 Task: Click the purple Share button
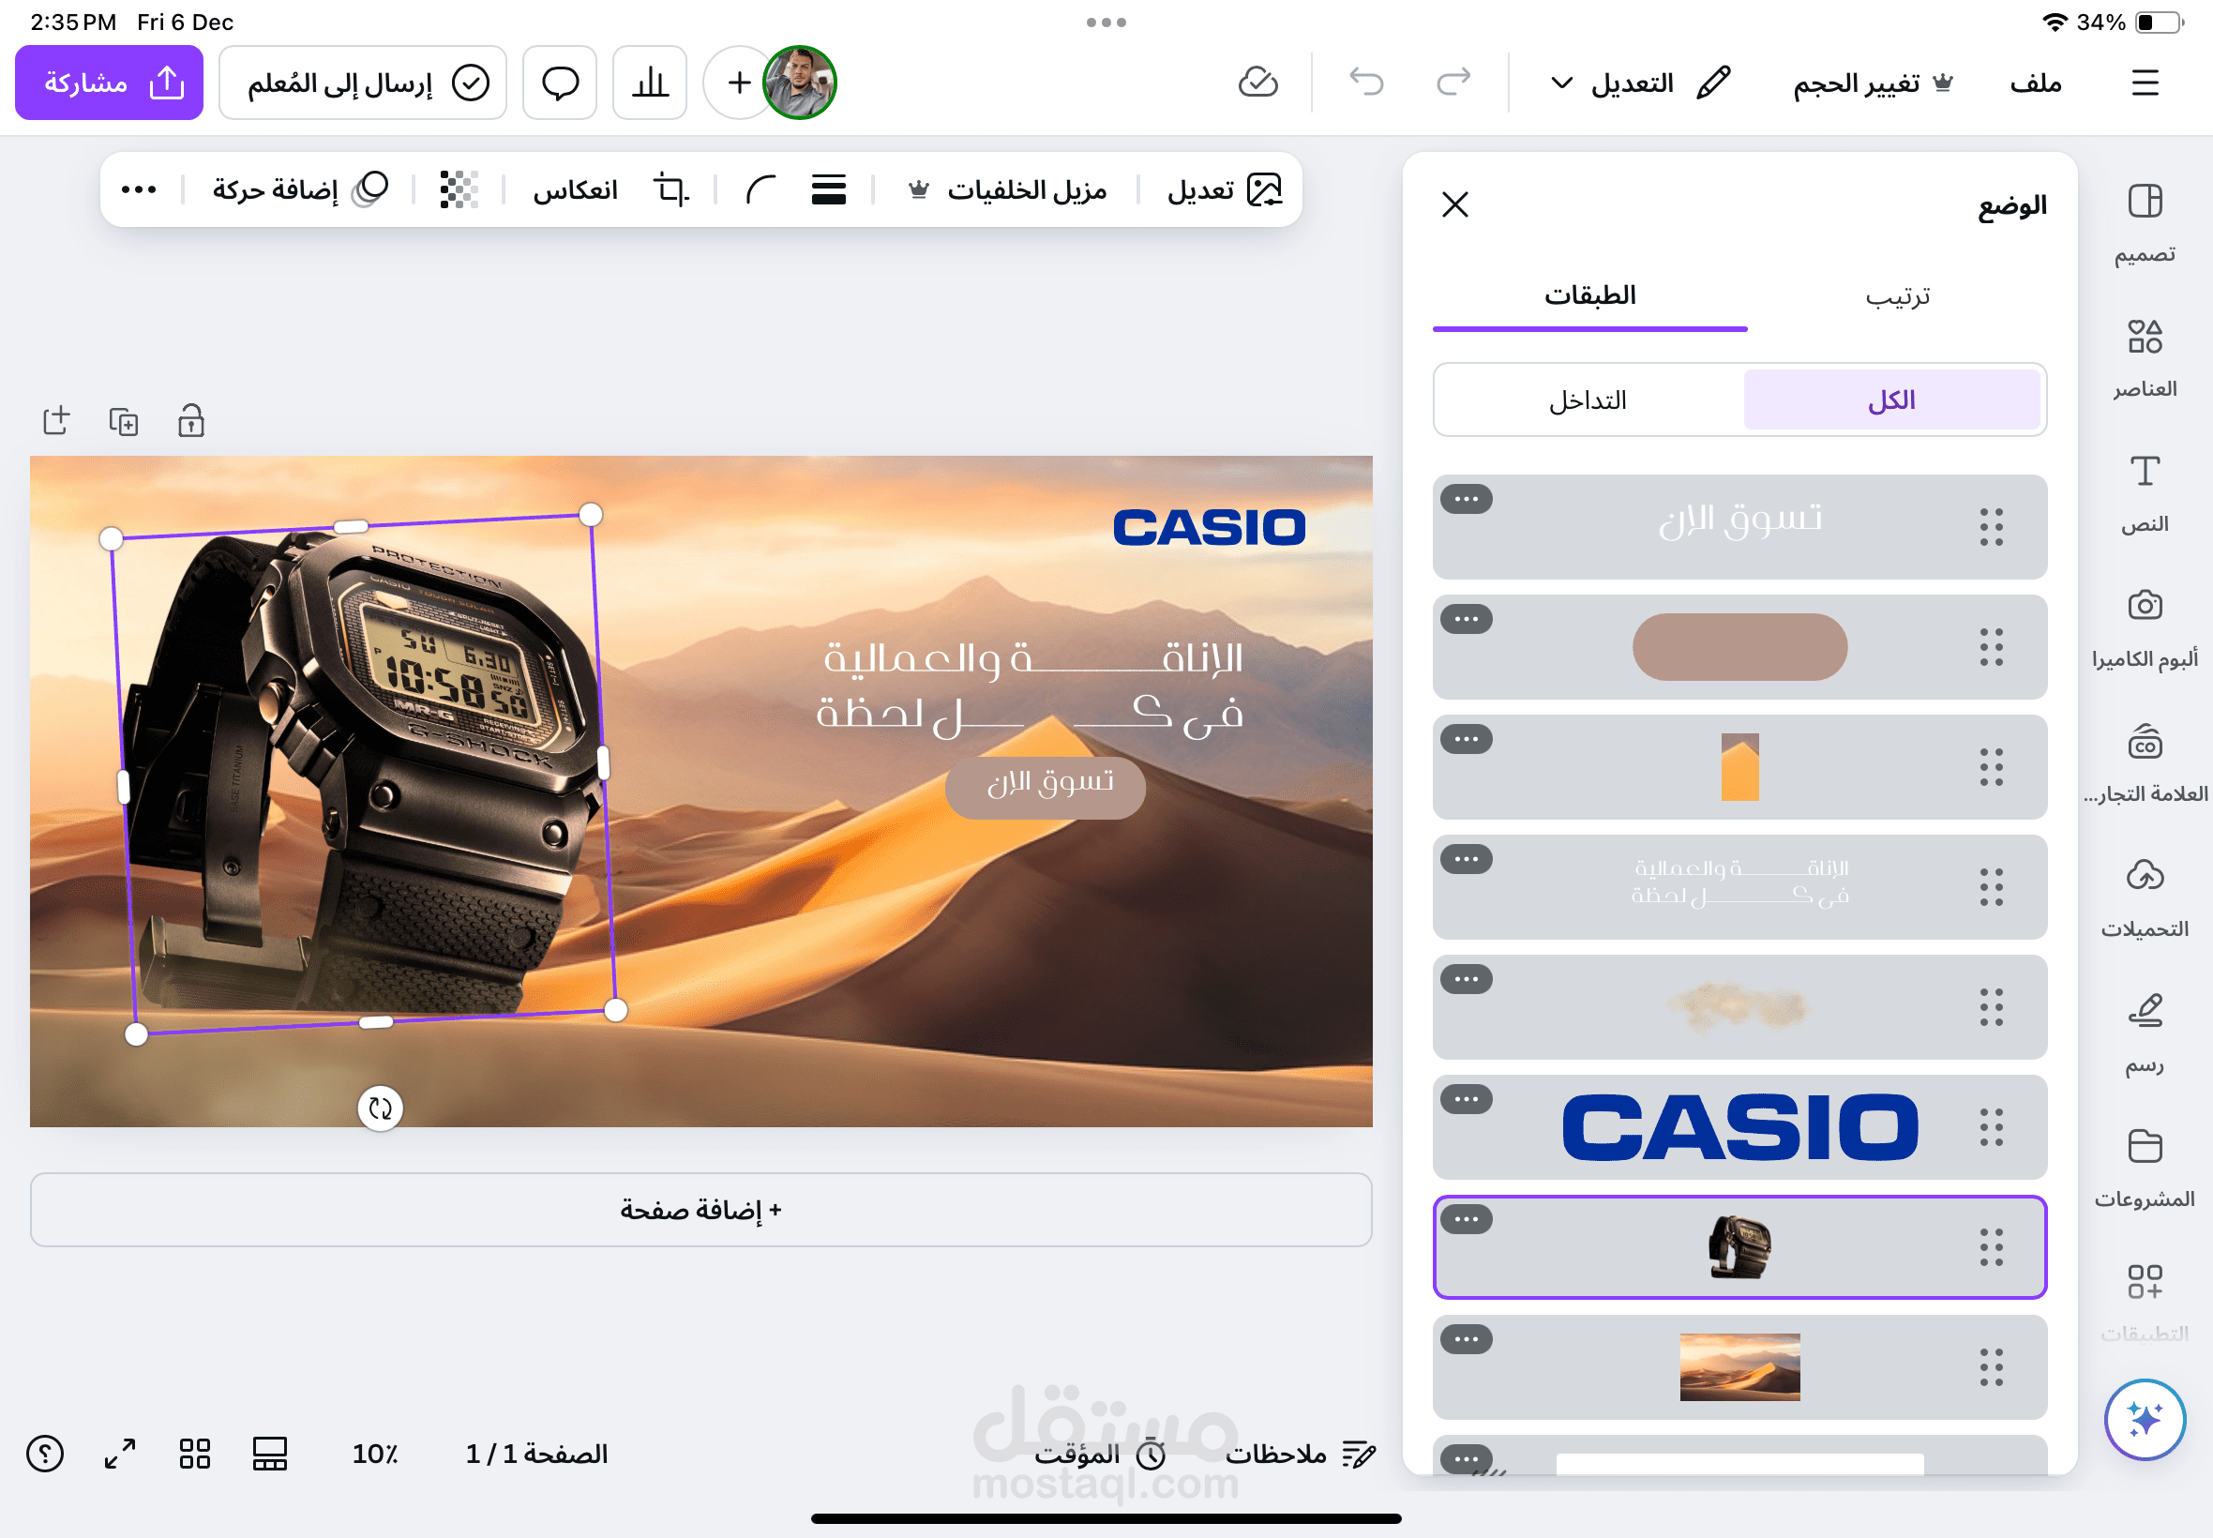[109, 83]
